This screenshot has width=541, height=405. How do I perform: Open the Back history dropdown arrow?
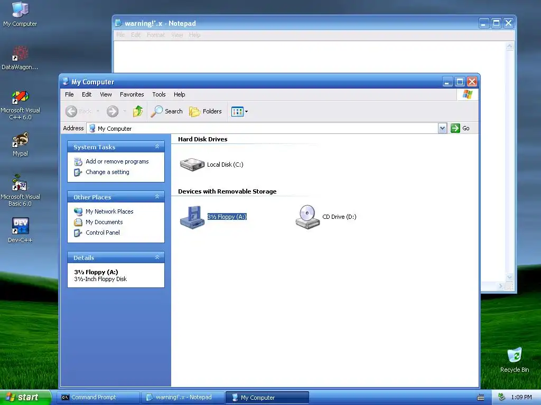pyautogui.click(x=98, y=111)
